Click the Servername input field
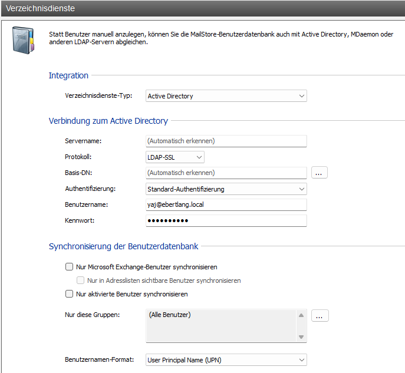The image size is (405, 373). (226, 141)
